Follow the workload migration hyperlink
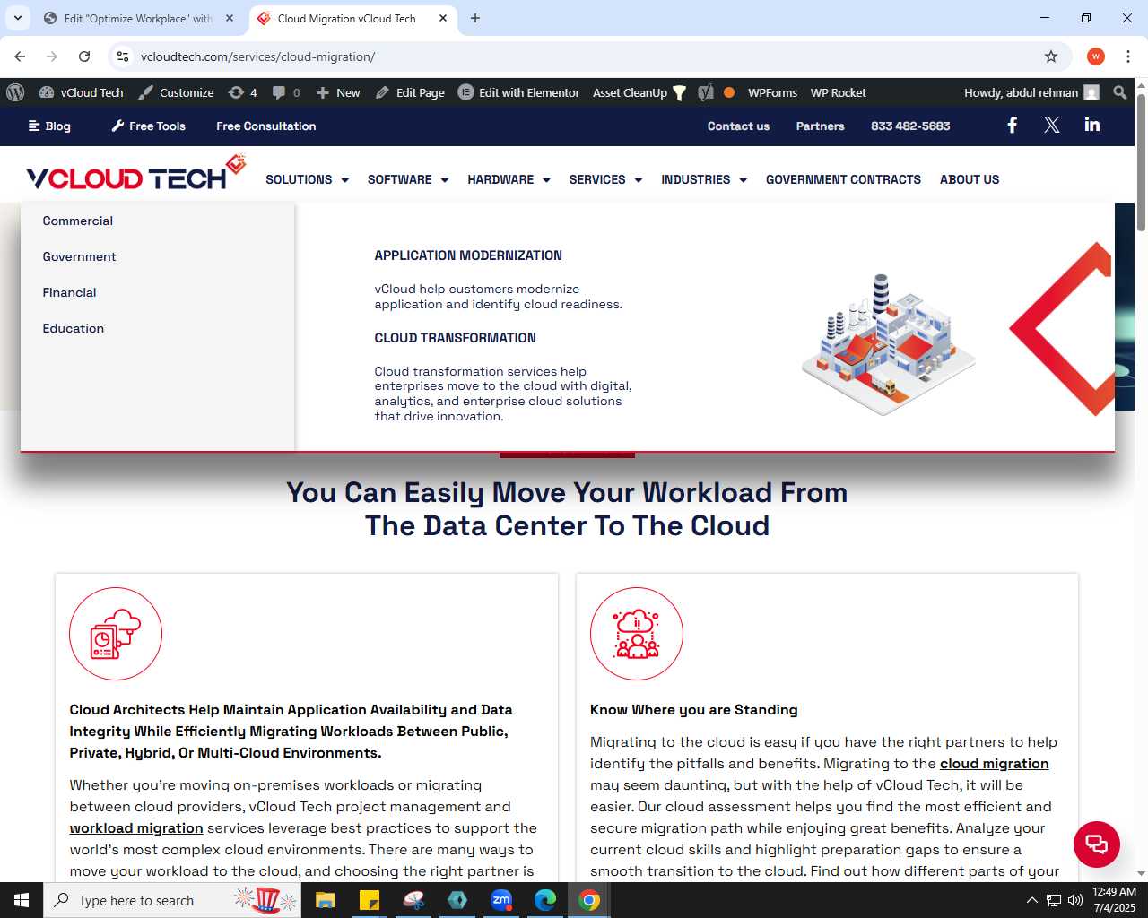The height and width of the screenshot is (918, 1148). (136, 828)
